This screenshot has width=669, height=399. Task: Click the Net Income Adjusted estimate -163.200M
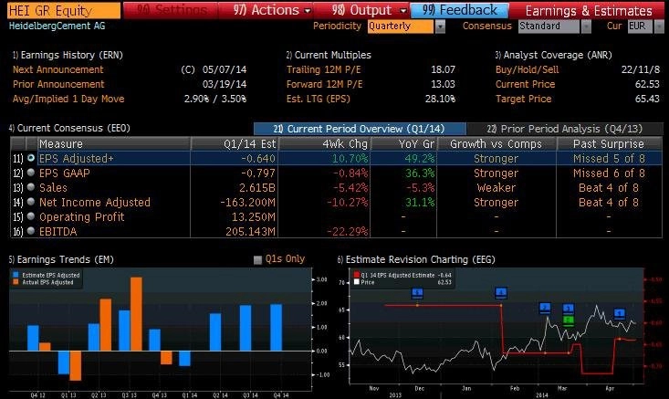248,203
